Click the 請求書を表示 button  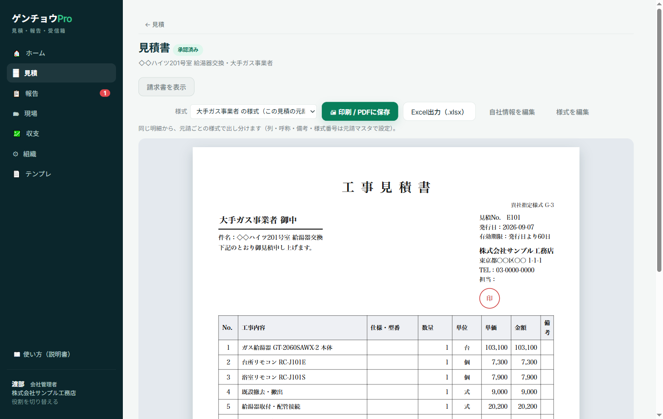166,87
